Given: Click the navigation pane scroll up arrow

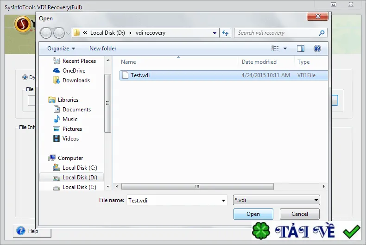Looking at the screenshot, I should 108,60.
